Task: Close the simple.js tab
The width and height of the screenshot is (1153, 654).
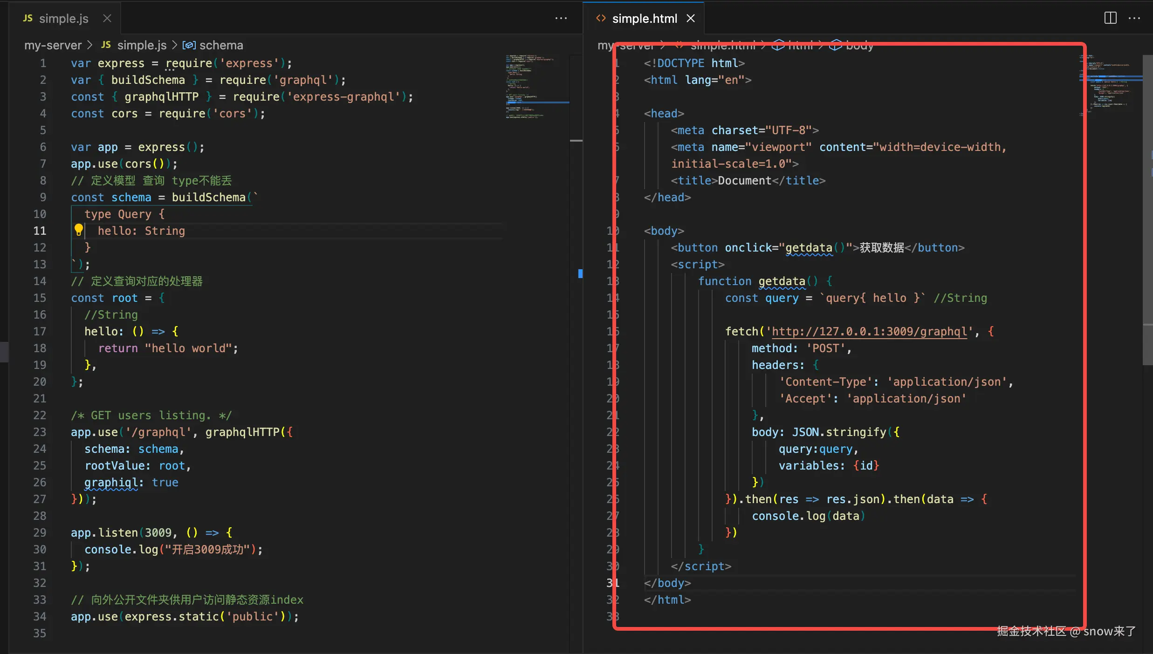Action: point(107,18)
